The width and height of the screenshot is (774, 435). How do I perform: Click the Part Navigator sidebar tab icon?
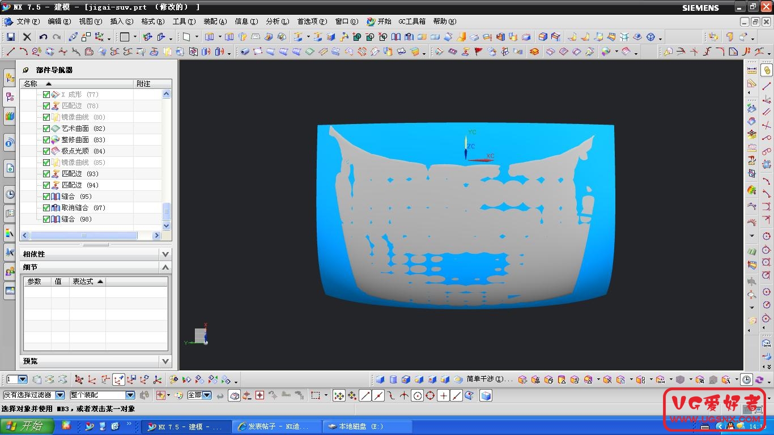click(10, 97)
